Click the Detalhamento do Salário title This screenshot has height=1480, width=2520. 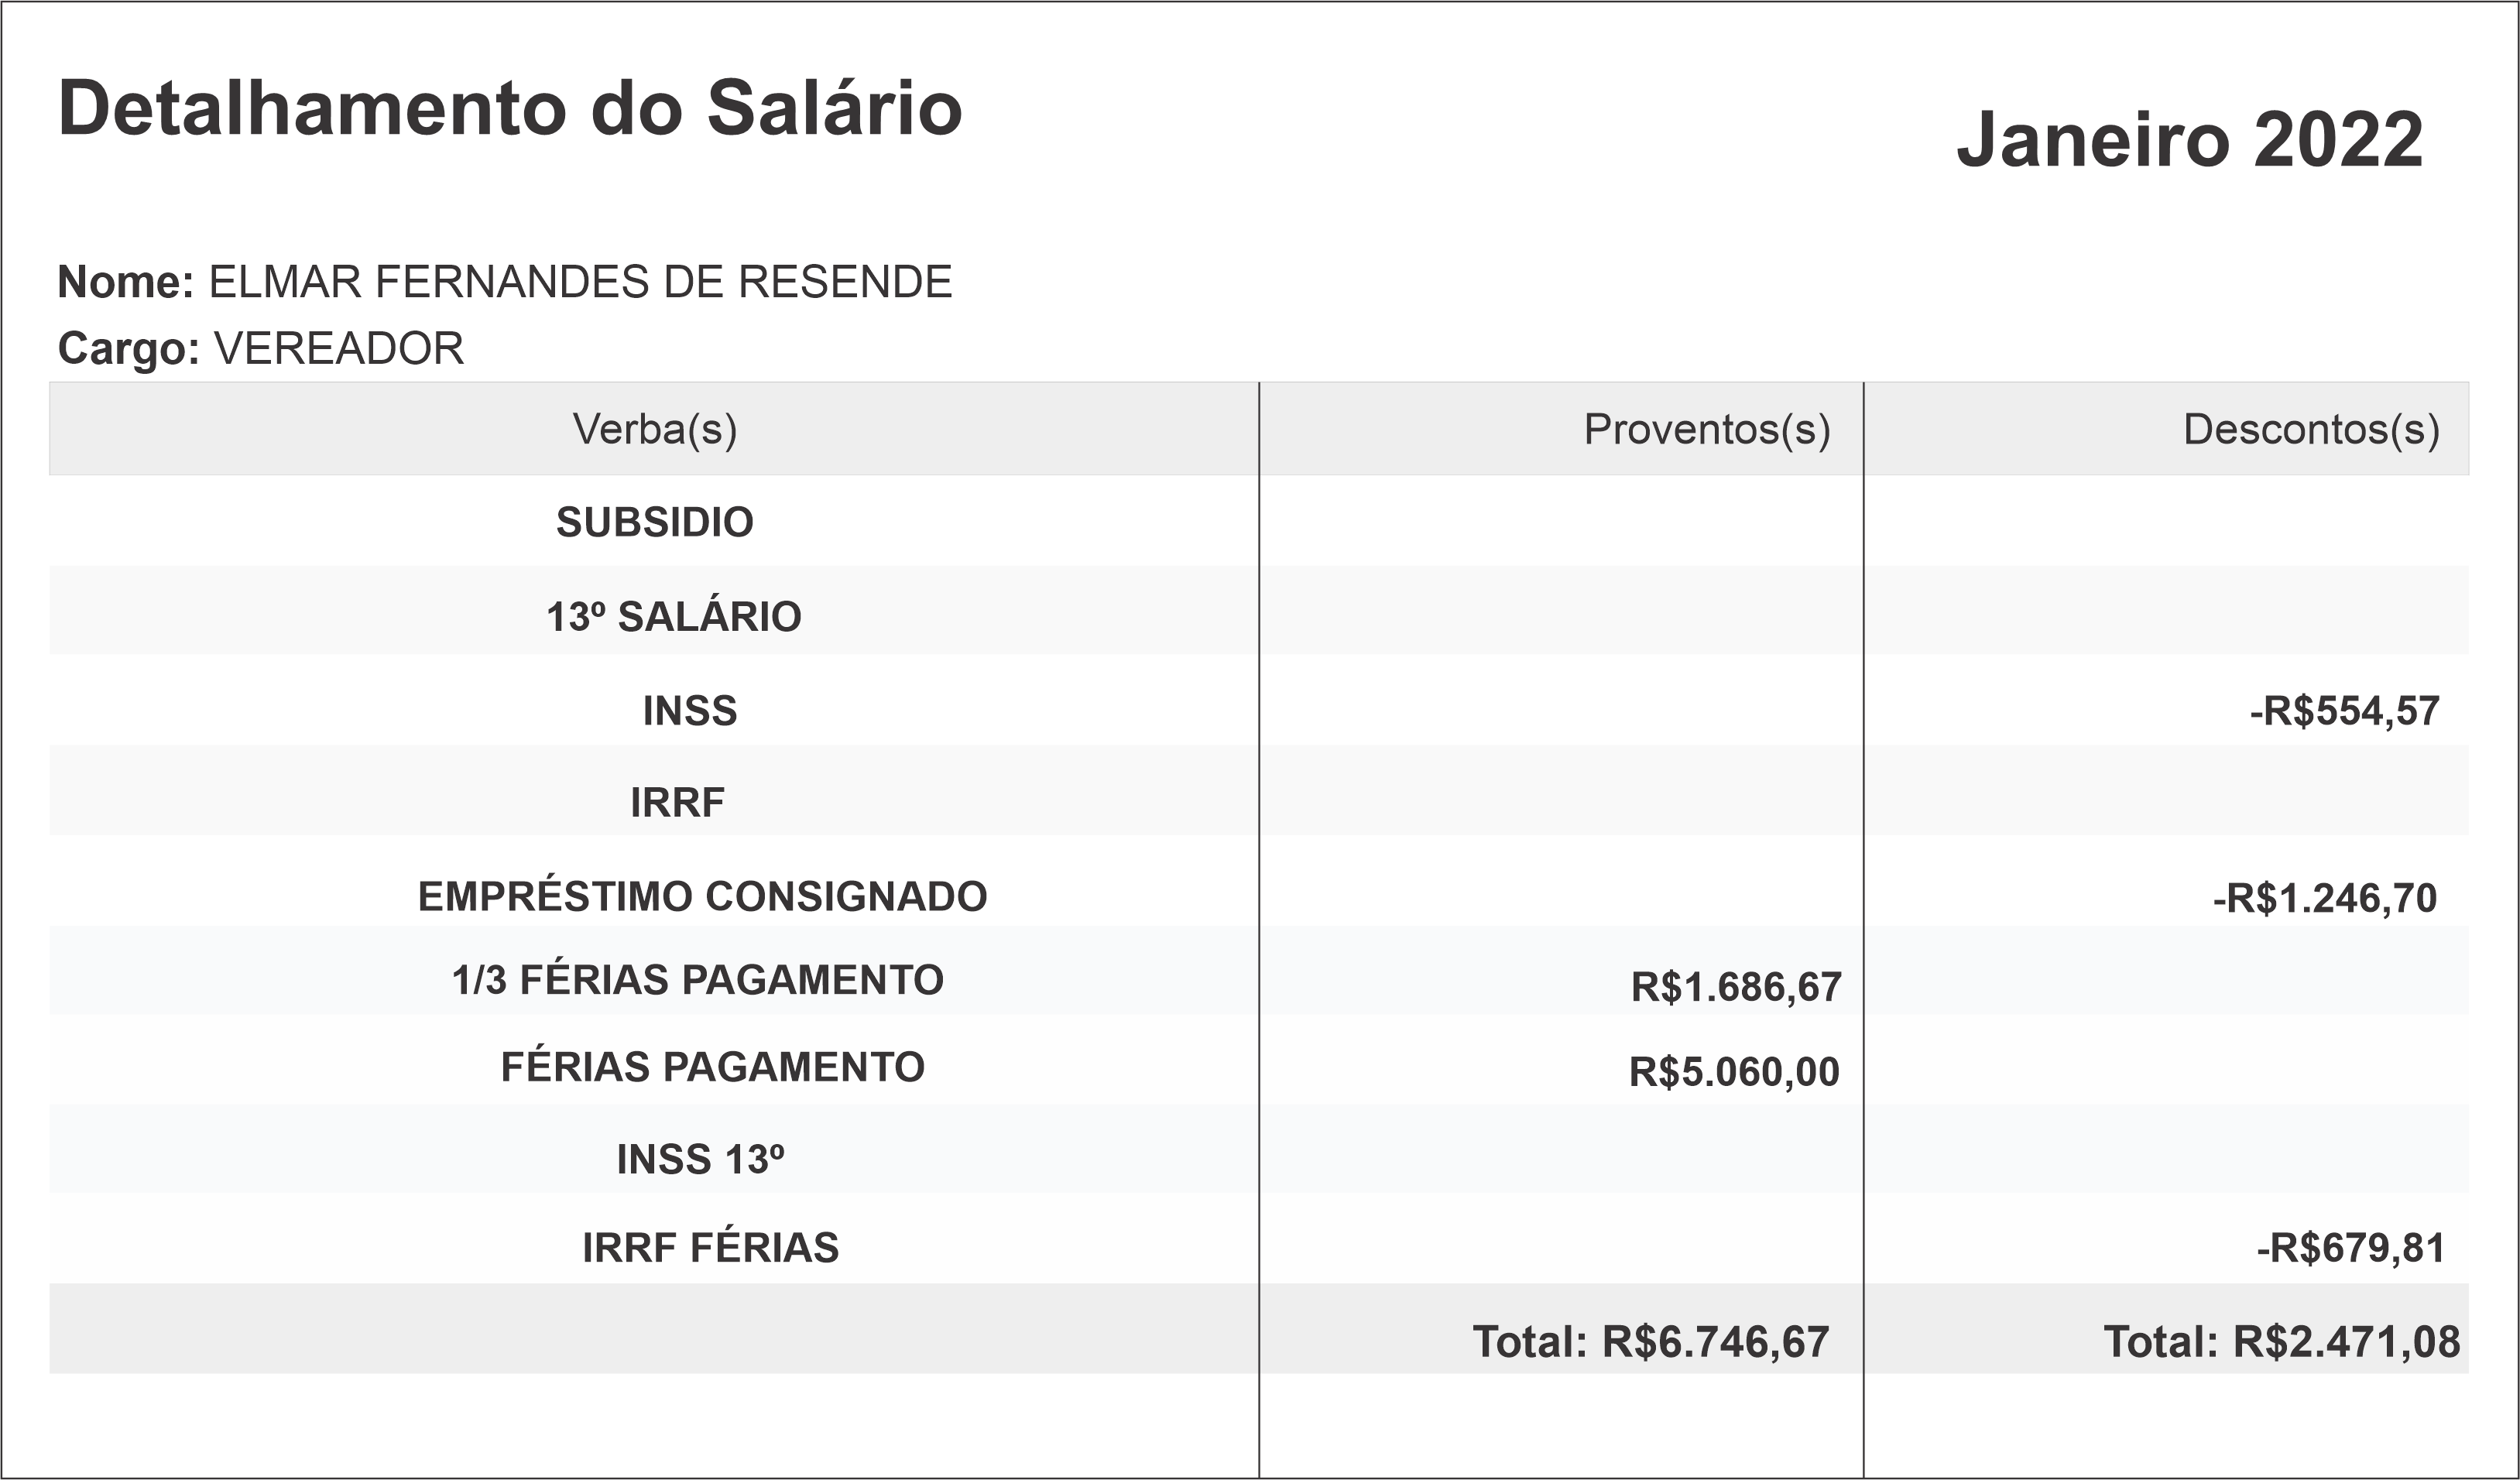coord(510,108)
